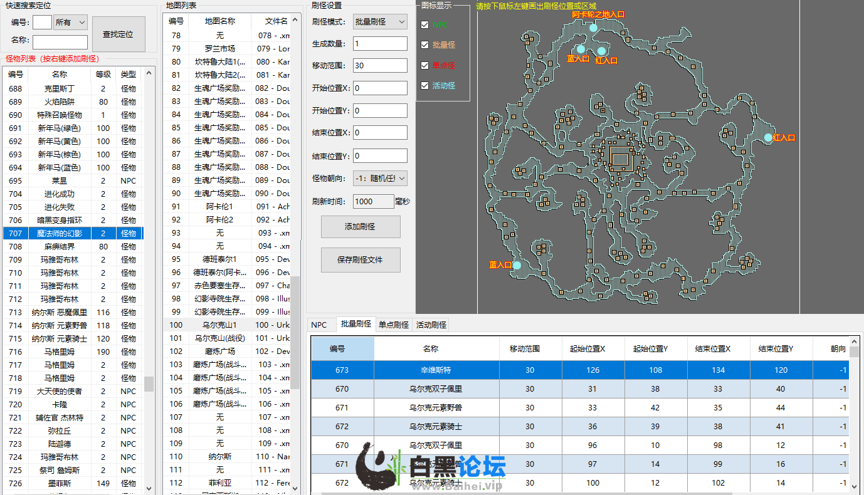Click the cyan marker beside the right-edge 红入口 label
The image size is (864, 495).
tap(768, 137)
